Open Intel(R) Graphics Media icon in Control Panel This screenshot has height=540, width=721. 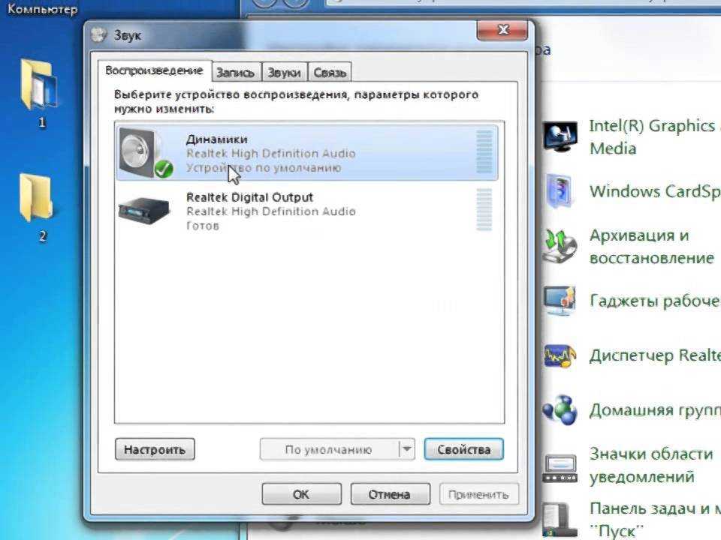[x=560, y=136]
